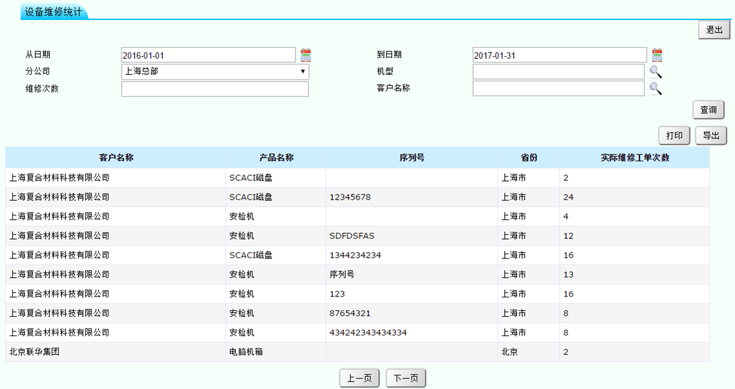
Task: Select serial number cell SDFDSFAS
Action: pyautogui.click(x=412, y=236)
